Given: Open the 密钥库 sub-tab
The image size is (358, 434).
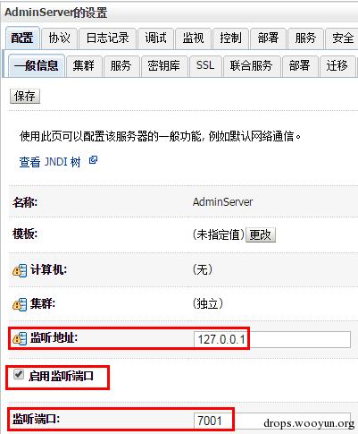Looking at the screenshot, I should tap(164, 65).
